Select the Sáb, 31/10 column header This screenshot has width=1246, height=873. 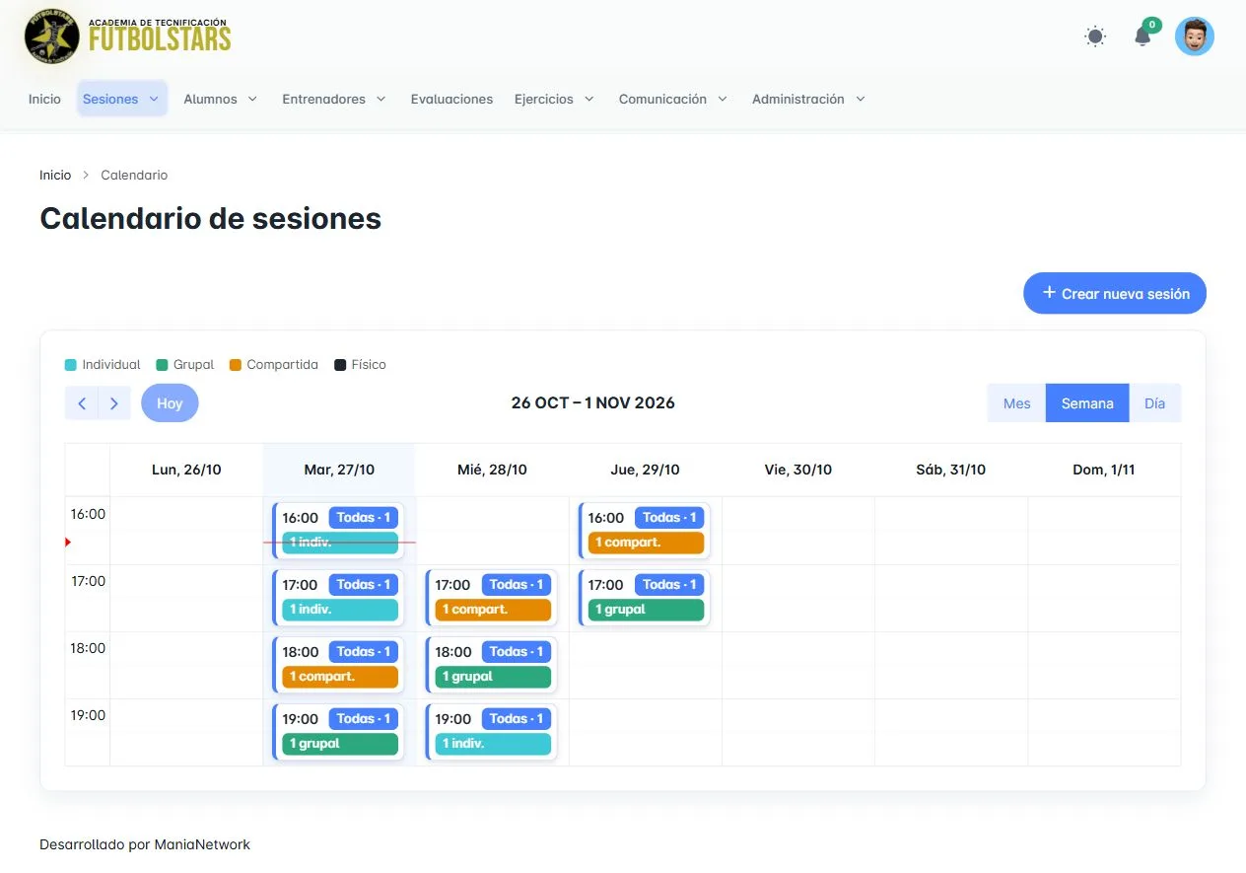click(951, 470)
